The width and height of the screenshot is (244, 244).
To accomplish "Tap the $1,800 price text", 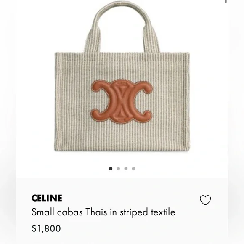I will click(46, 228).
